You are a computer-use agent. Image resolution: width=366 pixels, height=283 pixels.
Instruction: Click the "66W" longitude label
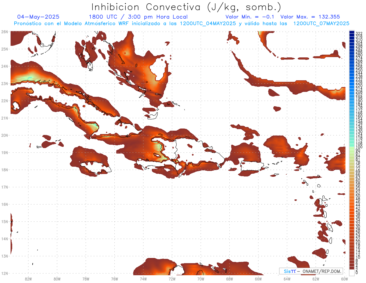point(258,279)
